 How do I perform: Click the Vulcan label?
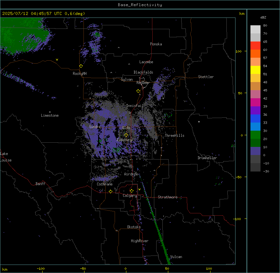point(176,257)
